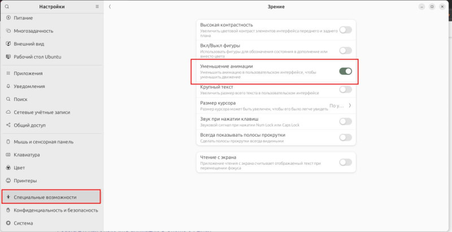Screen dimensions: 452x232
Task: Click the Питание sidebar icon
Action: point(8,18)
